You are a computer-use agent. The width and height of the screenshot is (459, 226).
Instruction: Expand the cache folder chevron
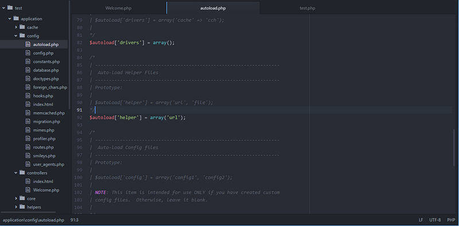coord(16,27)
